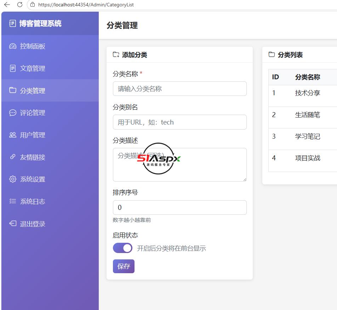337x310 pixels.
Task: Toggle the 启用状态 switch off
Action: tap(122, 248)
